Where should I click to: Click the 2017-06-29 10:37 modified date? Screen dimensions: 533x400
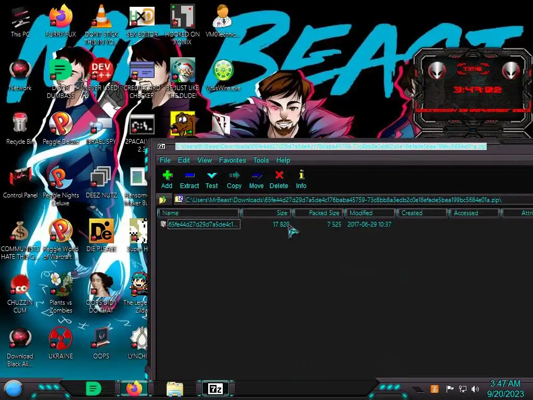(x=369, y=224)
